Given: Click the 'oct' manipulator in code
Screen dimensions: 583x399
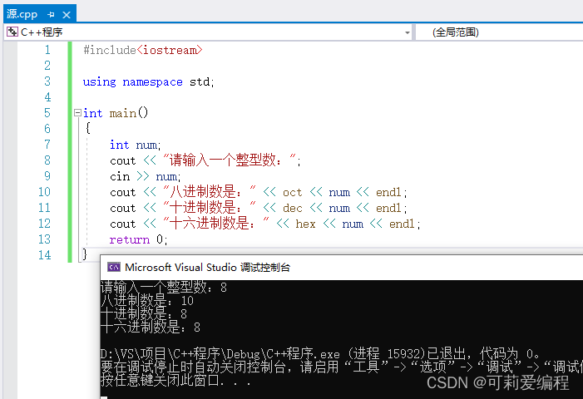Looking at the screenshot, I should click(292, 193).
